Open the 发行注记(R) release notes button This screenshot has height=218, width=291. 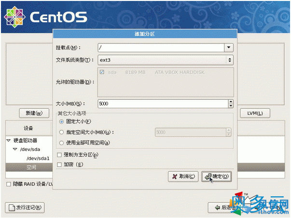click(25, 207)
